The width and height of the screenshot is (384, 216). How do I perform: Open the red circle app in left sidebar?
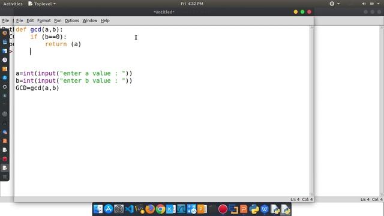coord(5,159)
